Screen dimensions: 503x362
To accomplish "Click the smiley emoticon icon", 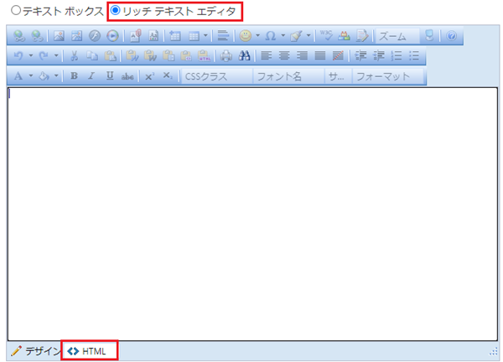I will coord(246,36).
